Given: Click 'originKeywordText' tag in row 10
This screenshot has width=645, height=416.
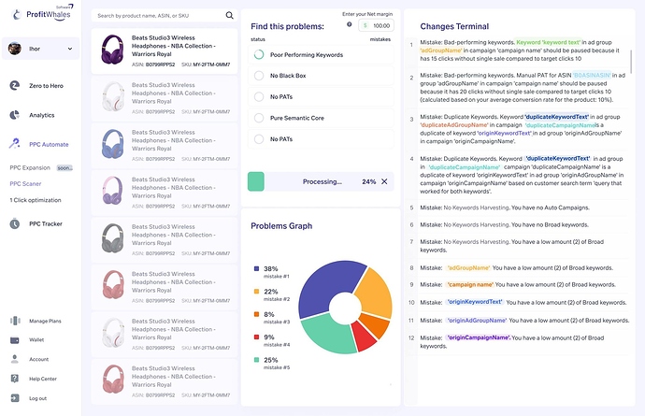Looking at the screenshot, I should click(475, 302).
